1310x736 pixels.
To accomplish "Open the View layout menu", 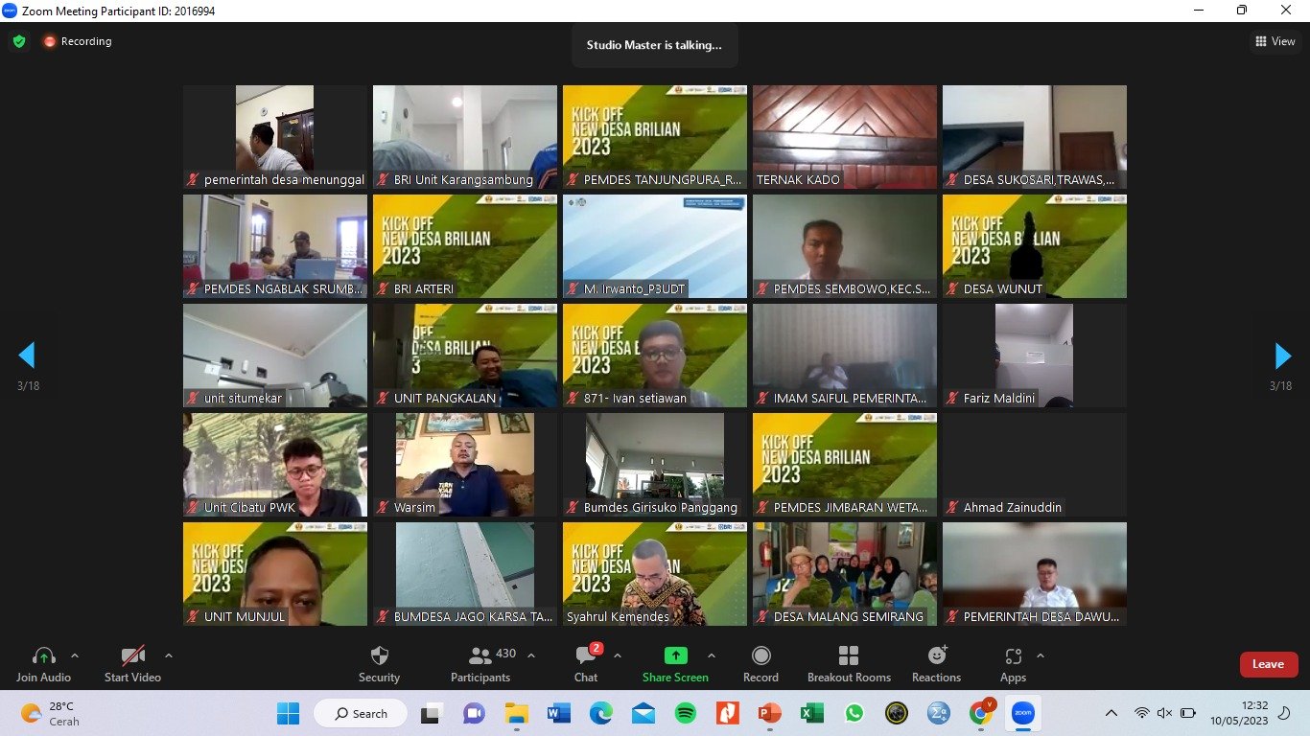I will click(x=1275, y=41).
